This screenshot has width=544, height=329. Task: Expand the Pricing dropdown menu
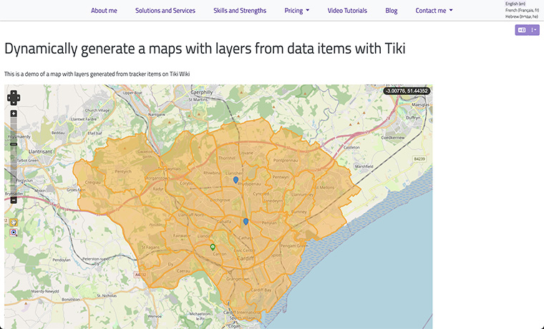[297, 11]
